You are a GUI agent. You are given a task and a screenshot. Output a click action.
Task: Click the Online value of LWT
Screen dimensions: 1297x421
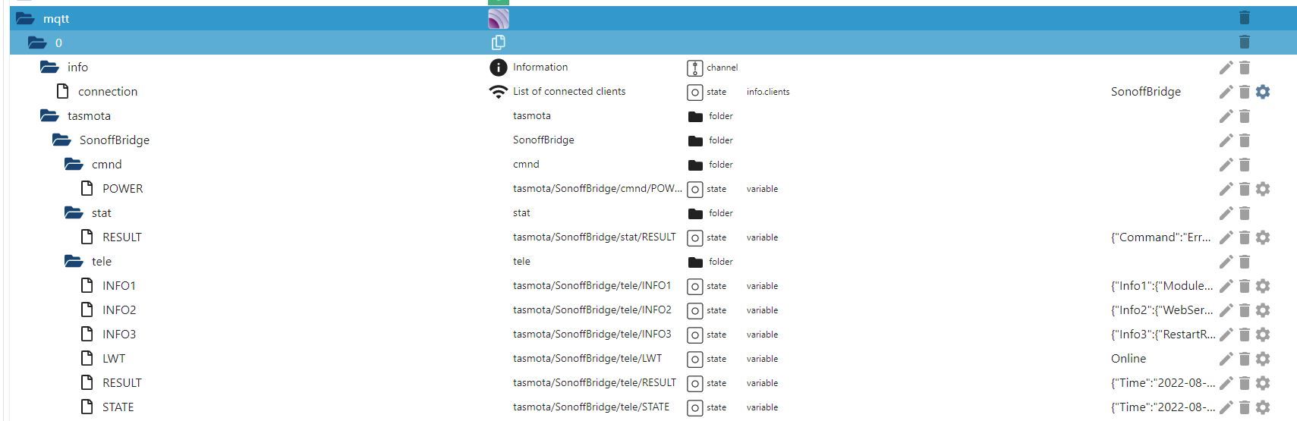coord(1129,358)
